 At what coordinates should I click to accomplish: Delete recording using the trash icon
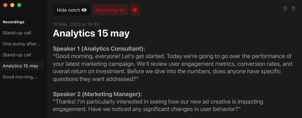click(x=293, y=8)
